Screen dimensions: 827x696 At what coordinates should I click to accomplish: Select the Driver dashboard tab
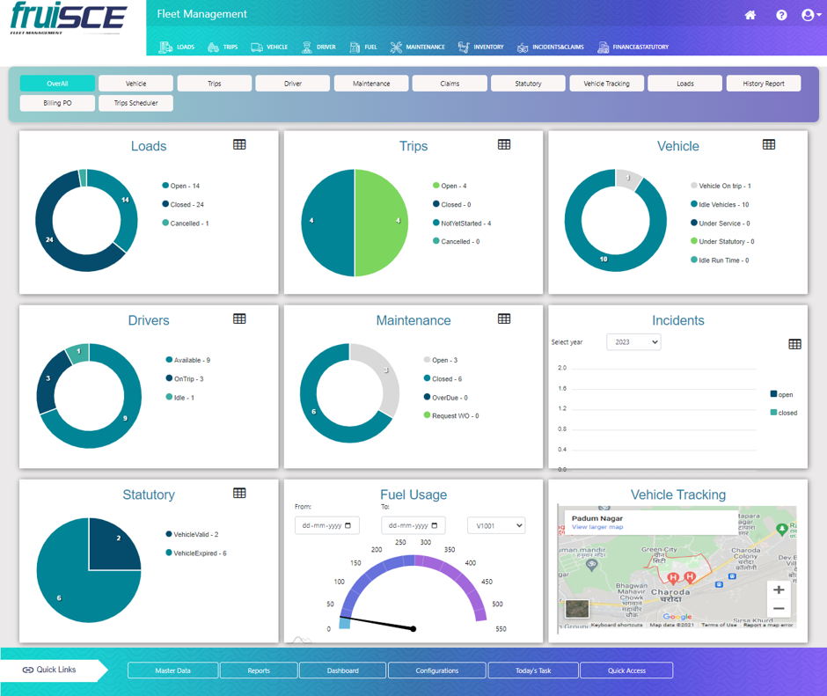(293, 84)
